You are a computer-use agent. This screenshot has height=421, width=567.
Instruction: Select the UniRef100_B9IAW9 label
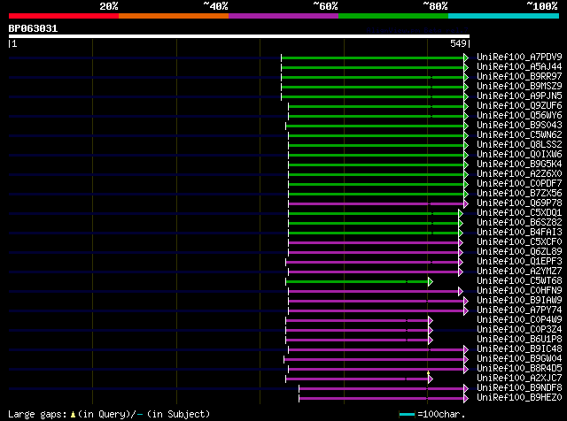[519, 301]
